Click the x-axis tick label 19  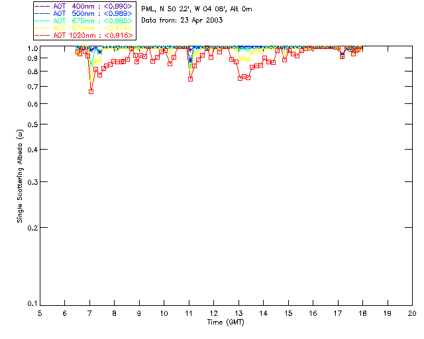point(388,313)
